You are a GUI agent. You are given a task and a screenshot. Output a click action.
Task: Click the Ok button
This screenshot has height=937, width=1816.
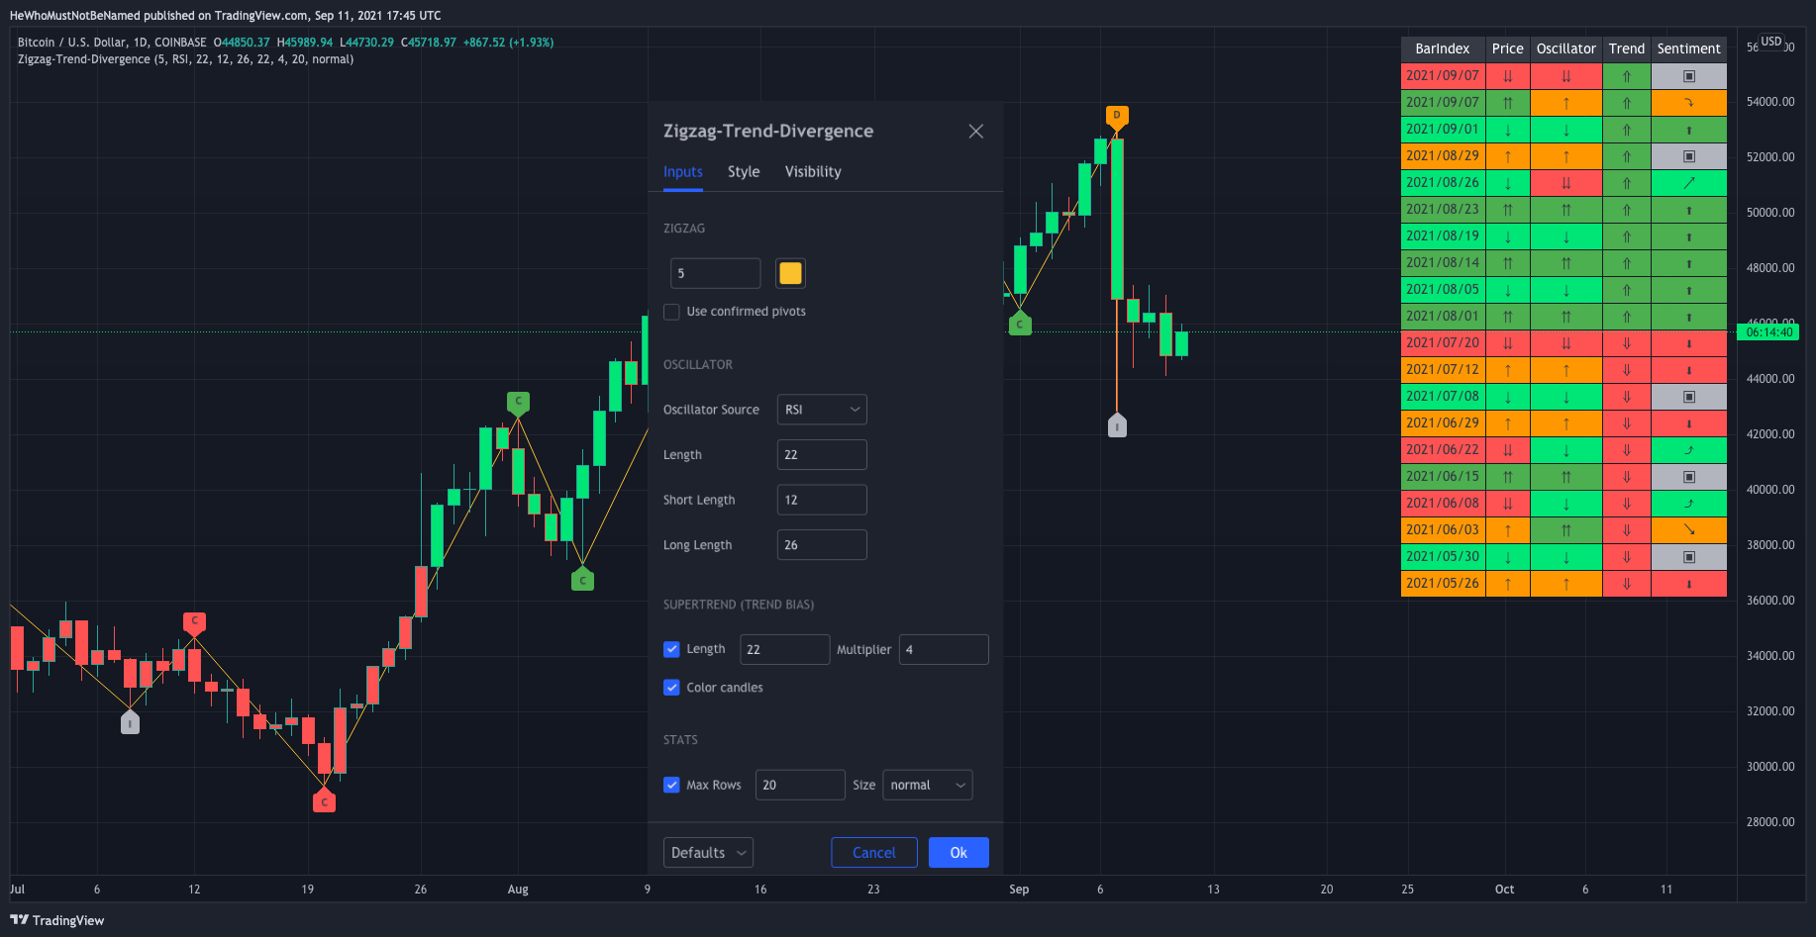click(958, 853)
